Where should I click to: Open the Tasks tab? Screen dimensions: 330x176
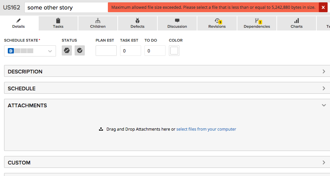tap(58, 23)
